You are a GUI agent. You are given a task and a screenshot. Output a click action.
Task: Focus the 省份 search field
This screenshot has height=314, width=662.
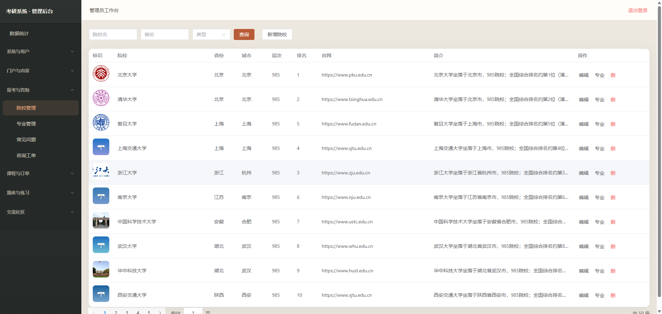pyautogui.click(x=165, y=34)
